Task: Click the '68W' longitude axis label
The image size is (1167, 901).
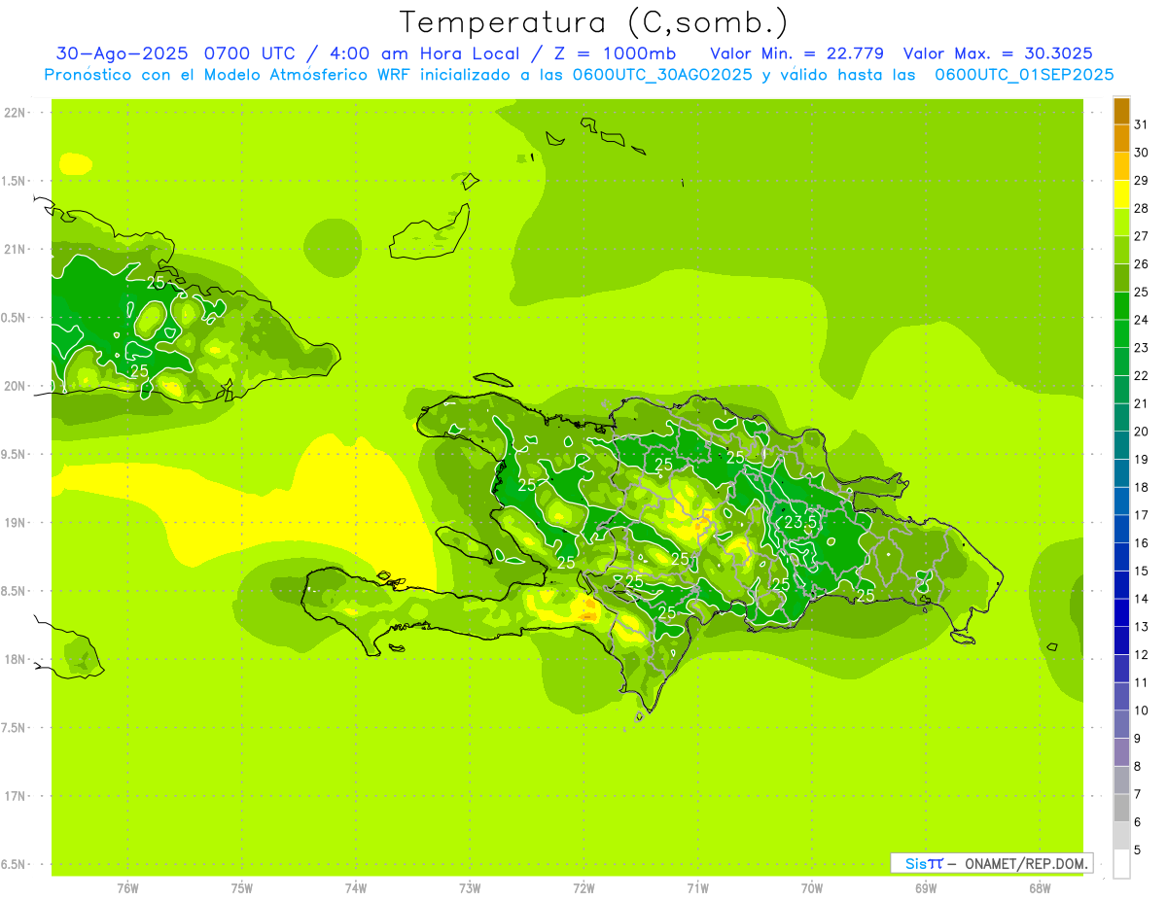Action: 1039,887
